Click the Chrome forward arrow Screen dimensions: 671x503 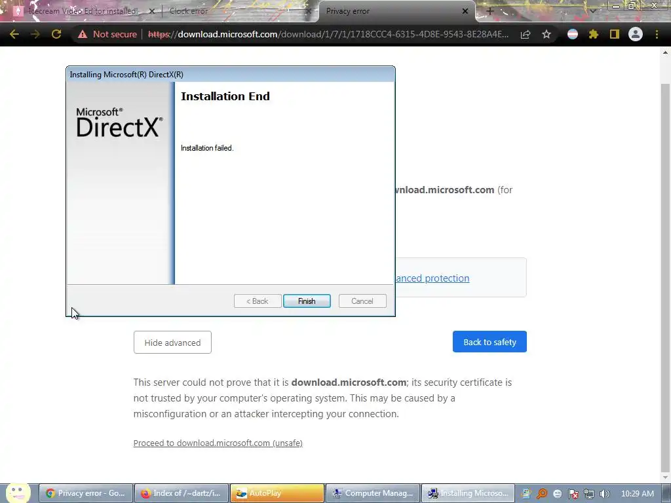[x=35, y=34]
